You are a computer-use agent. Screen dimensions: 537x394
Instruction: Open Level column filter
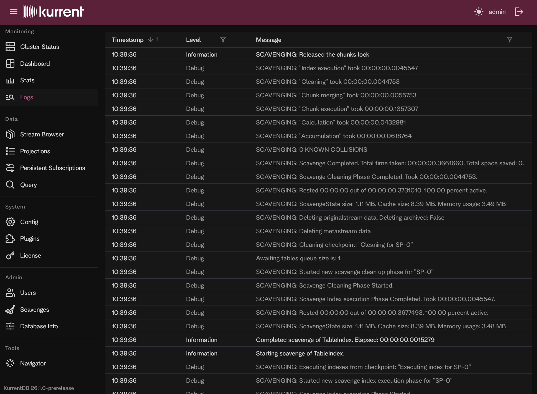pos(223,40)
